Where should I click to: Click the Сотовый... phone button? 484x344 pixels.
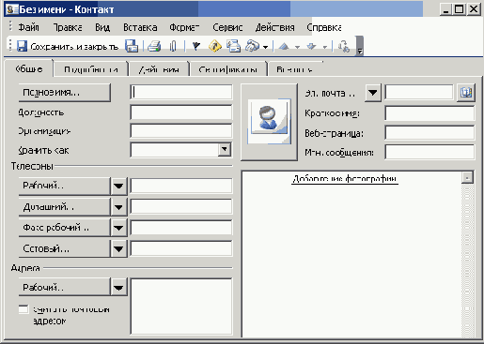coord(64,249)
